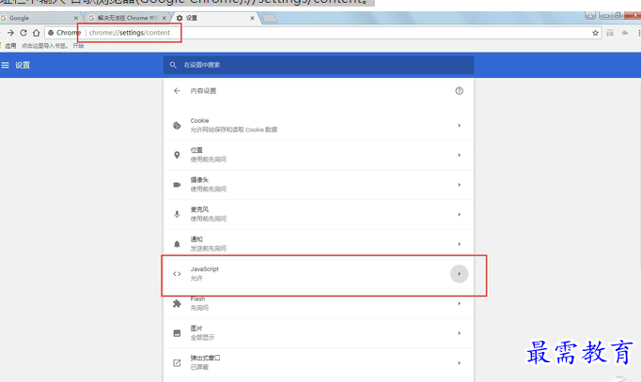The image size is (641, 382).
Task: Click the Cookie icon
Action: click(177, 125)
